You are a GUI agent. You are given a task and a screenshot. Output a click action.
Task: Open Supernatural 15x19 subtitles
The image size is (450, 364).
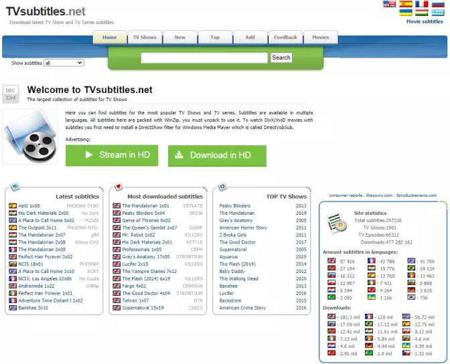143,308
